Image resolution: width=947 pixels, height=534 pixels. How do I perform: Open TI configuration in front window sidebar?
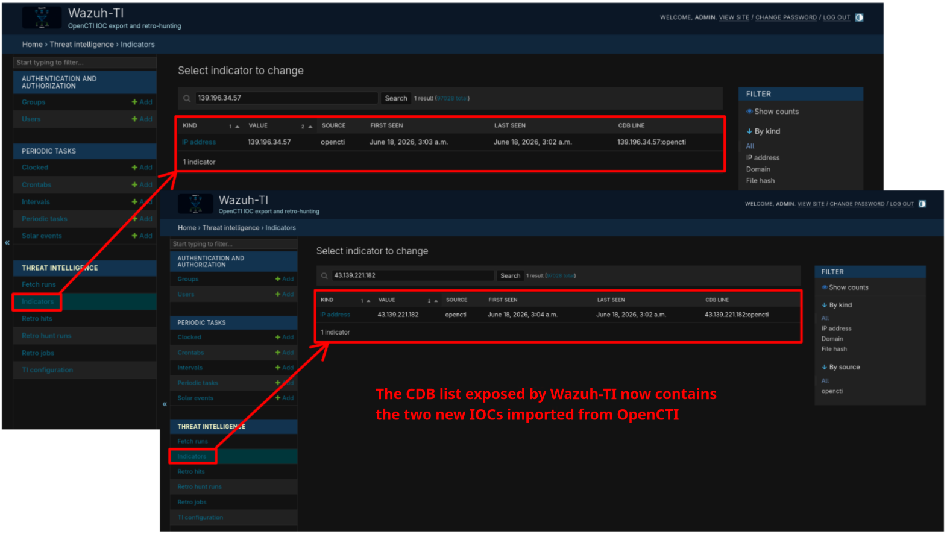pos(200,517)
